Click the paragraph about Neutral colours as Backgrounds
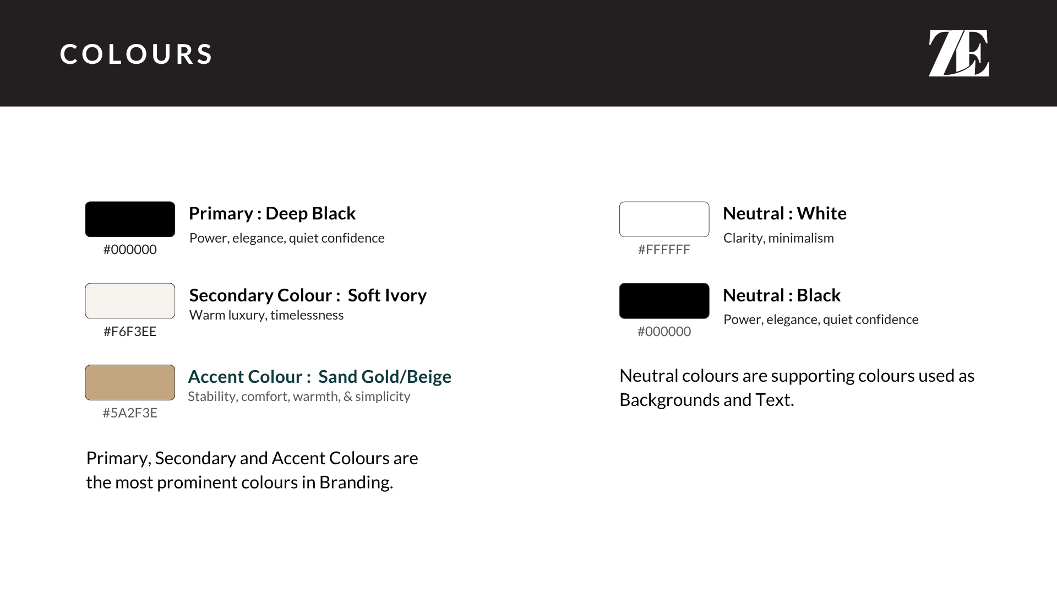The height and width of the screenshot is (594, 1057). coord(797,388)
